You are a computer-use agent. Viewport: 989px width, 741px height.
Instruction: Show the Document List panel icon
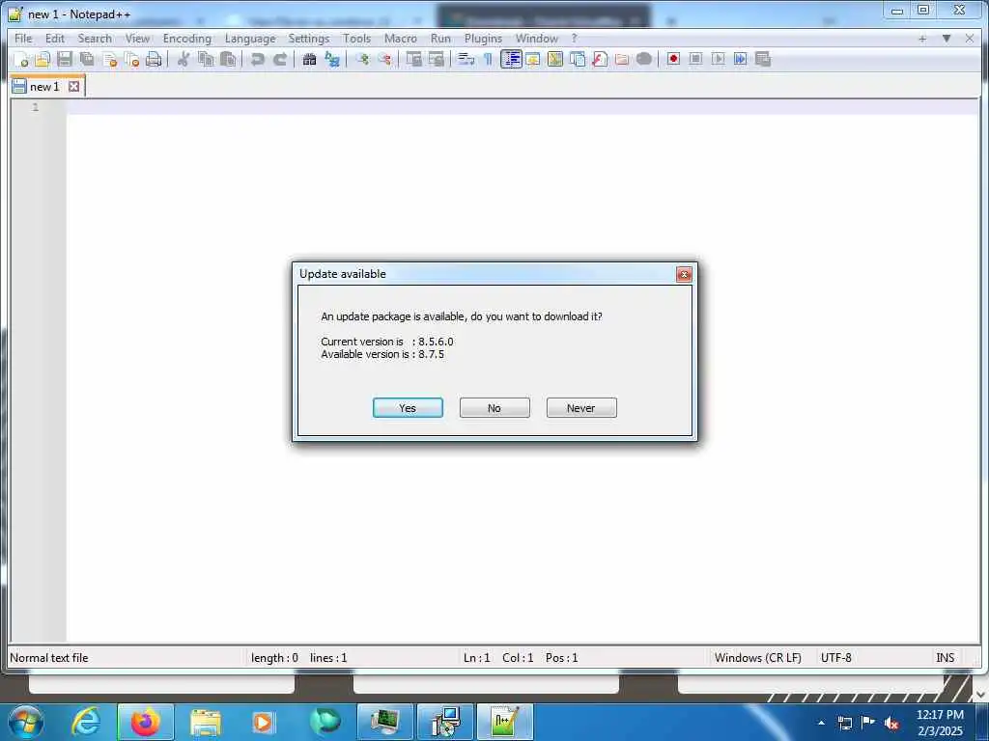(x=578, y=59)
